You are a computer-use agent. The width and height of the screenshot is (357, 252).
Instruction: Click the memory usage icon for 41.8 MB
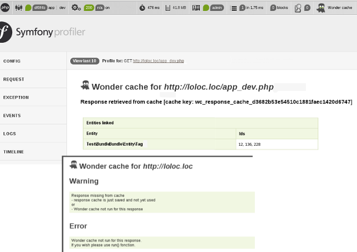[x=168, y=8]
